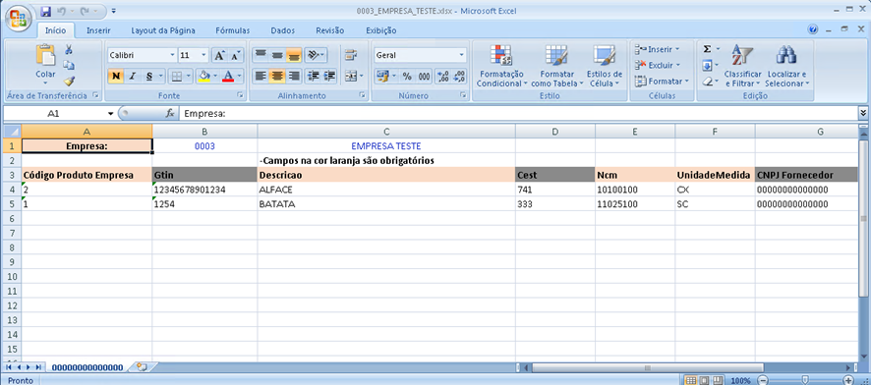Open Formatação Condicional menu
The height and width of the screenshot is (385, 871).
501,66
